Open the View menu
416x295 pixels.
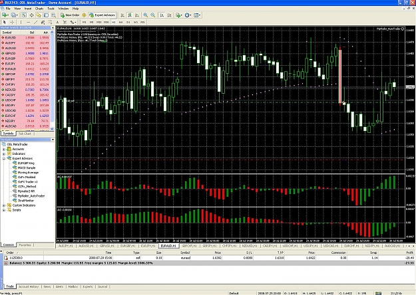click(x=17, y=9)
